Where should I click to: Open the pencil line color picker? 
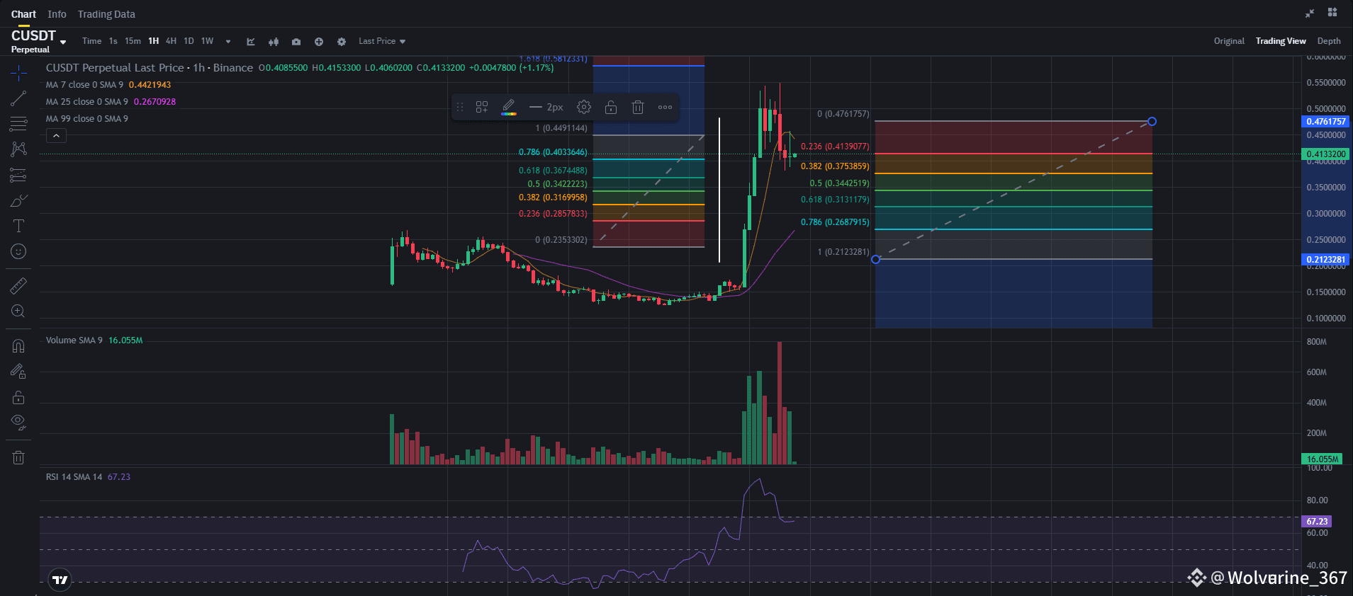(x=509, y=107)
